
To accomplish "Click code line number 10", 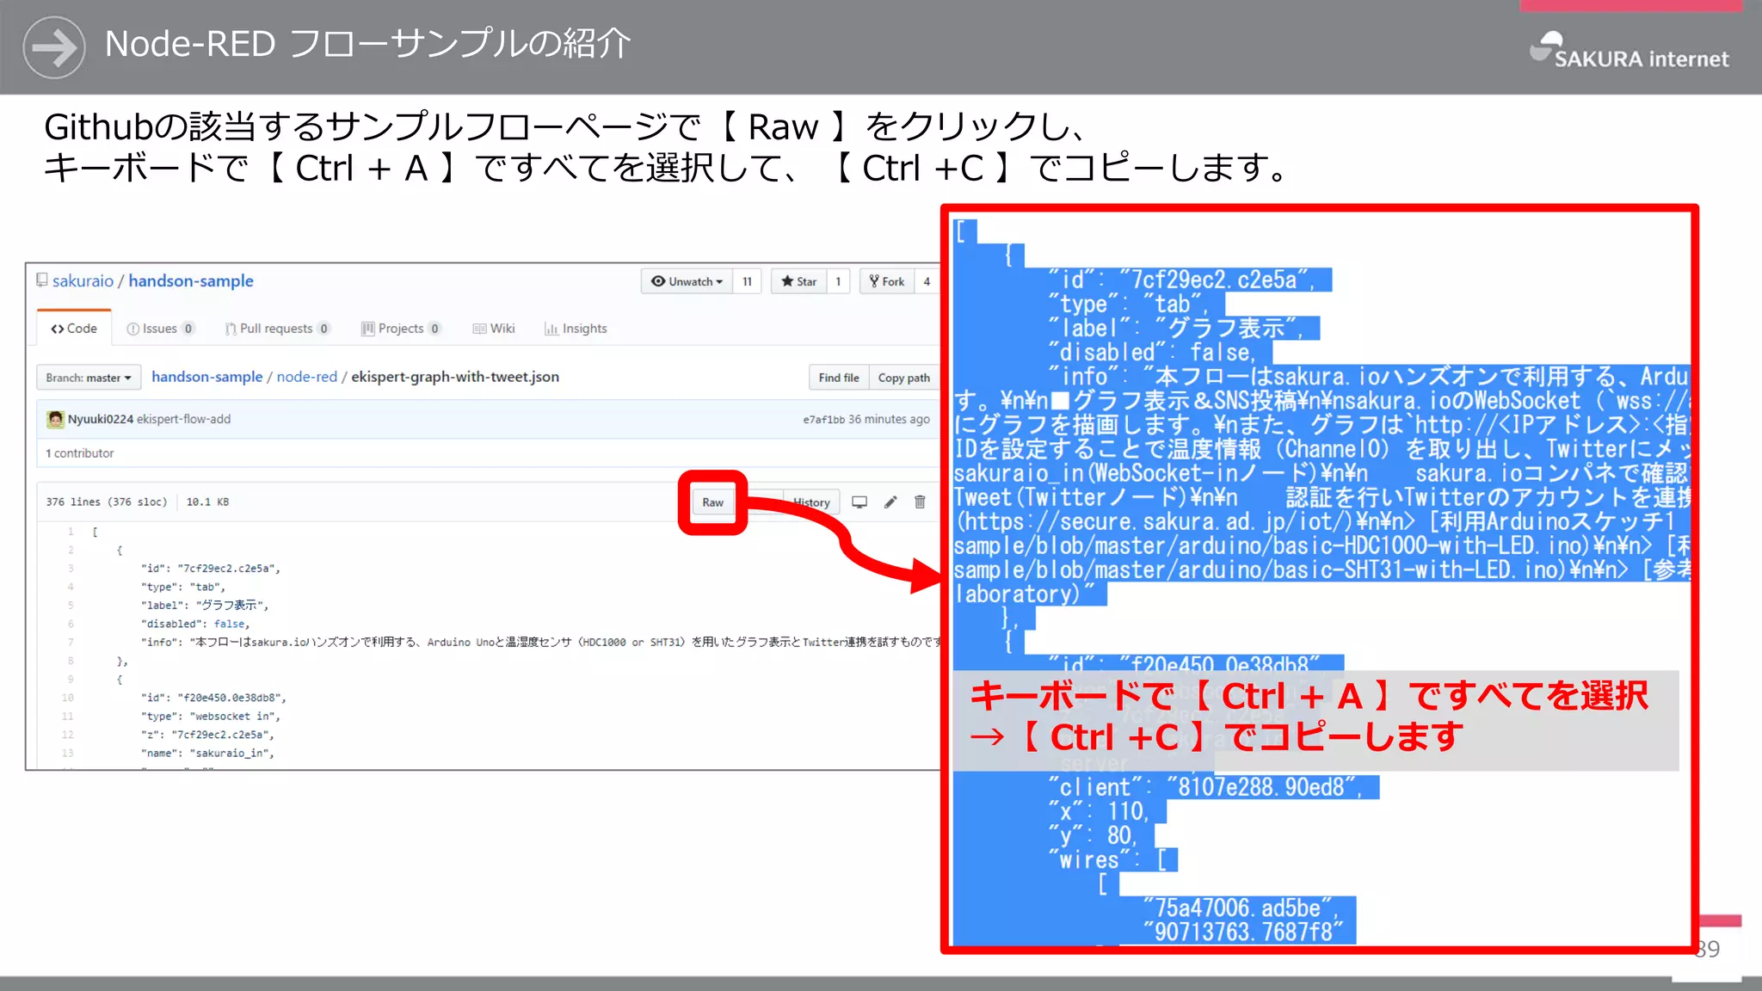I will coord(68,698).
